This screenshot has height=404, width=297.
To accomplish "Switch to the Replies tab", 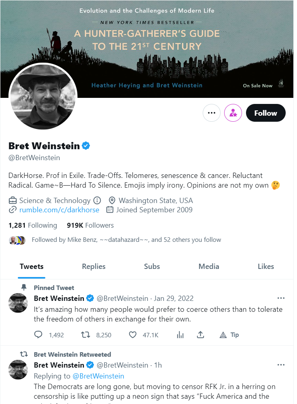I will [93, 267].
